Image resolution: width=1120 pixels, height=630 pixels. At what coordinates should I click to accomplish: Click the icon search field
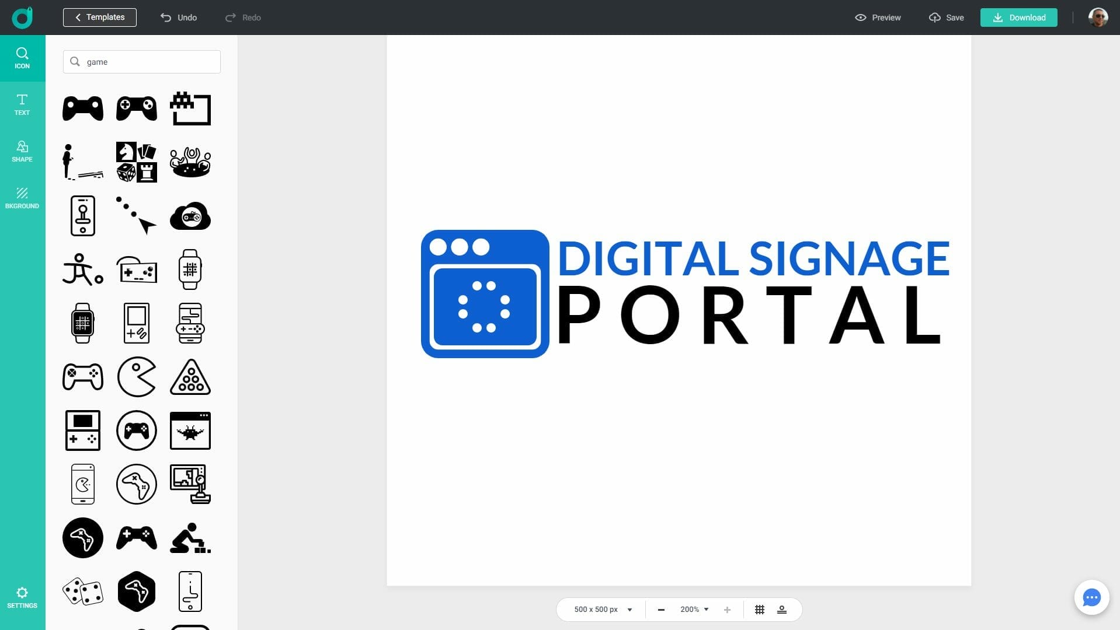pyautogui.click(x=142, y=62)
